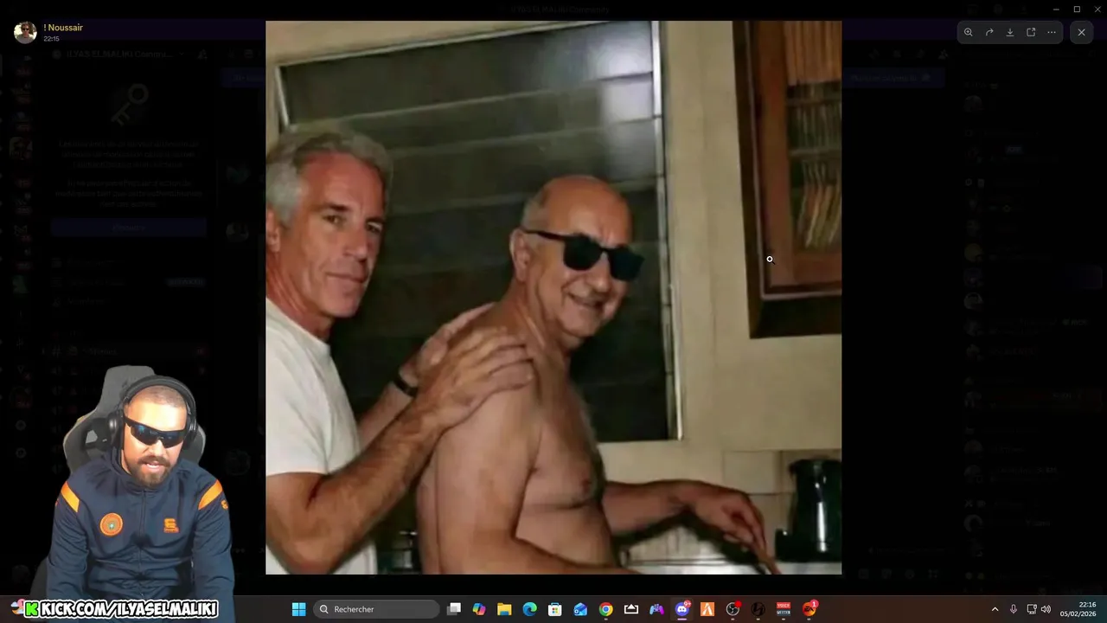Viewport: 1107px width, 623px height.
Task: Open the Windows Start menu
Action: tap(298, 609)
